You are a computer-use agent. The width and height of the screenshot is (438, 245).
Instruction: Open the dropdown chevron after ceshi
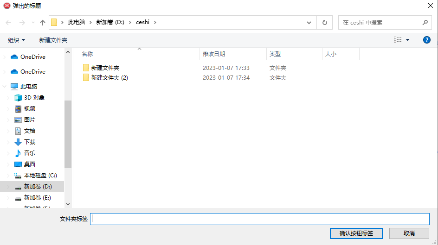[x=155, y=22]
